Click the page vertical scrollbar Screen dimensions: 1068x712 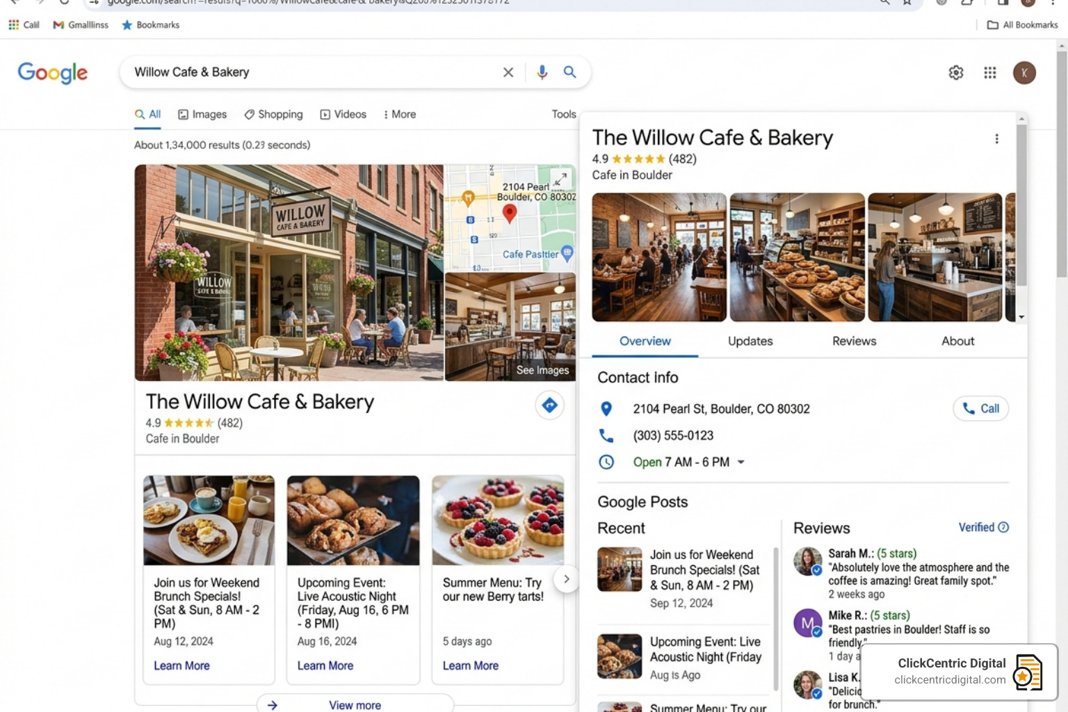(1062, 163)
